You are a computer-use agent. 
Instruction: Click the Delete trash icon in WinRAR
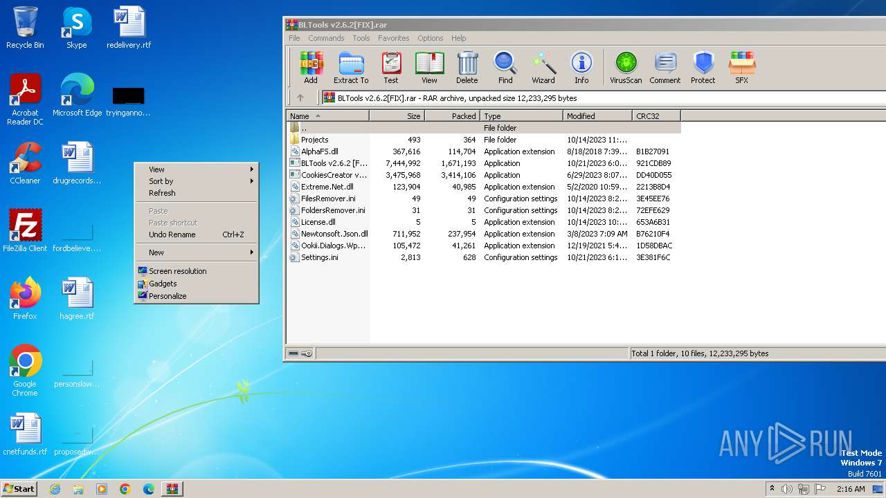[467, 68]
